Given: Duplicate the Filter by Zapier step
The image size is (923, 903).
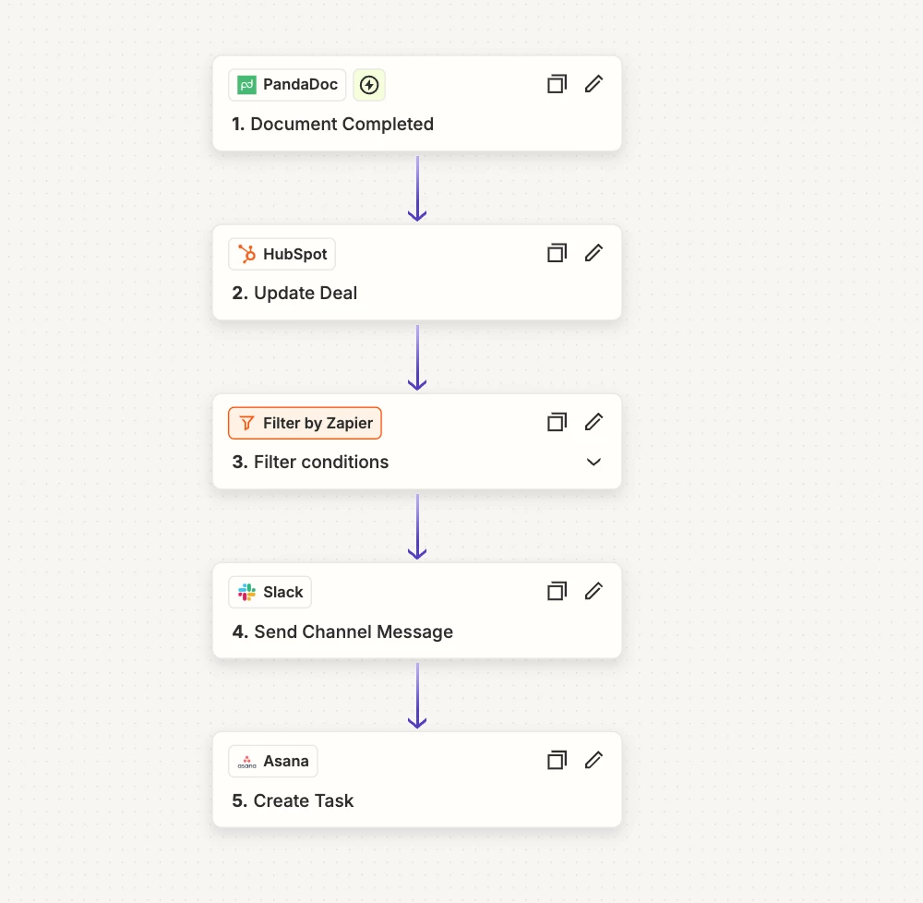Looking at the screenshot, I should click(557, 422).
